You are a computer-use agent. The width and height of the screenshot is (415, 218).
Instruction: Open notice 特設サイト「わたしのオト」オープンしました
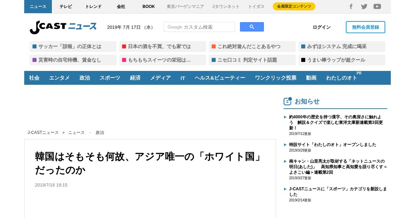[333, 145]
